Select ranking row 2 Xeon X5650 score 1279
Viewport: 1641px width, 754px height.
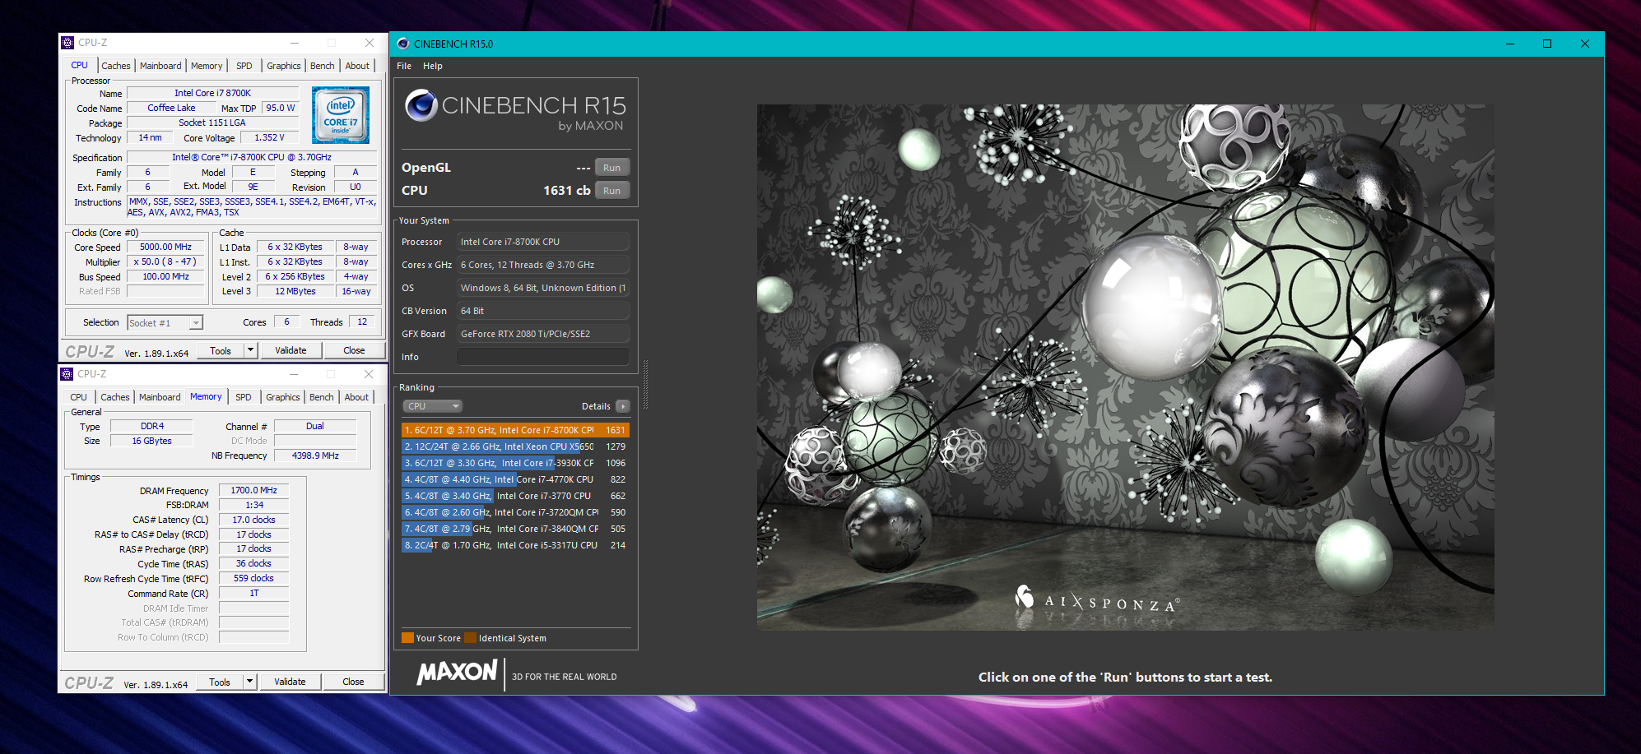516,446
